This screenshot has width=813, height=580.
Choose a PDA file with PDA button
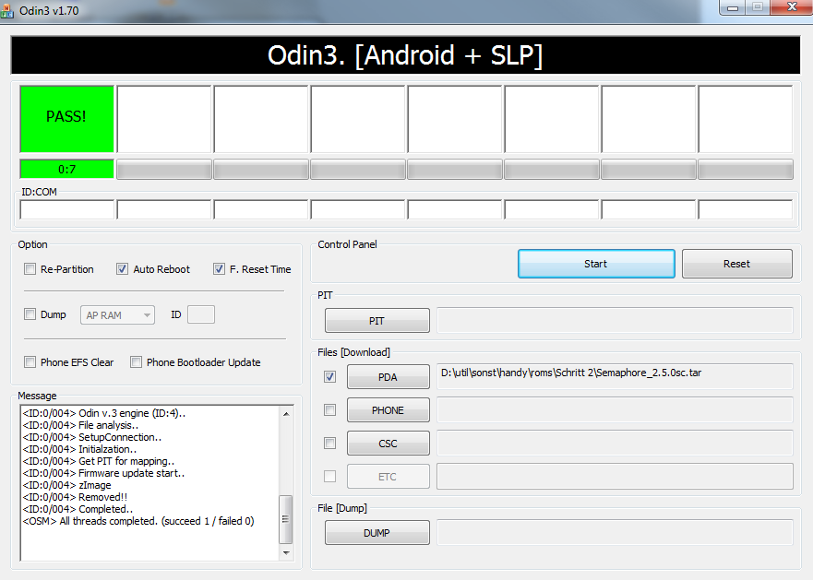click(388, 377)
